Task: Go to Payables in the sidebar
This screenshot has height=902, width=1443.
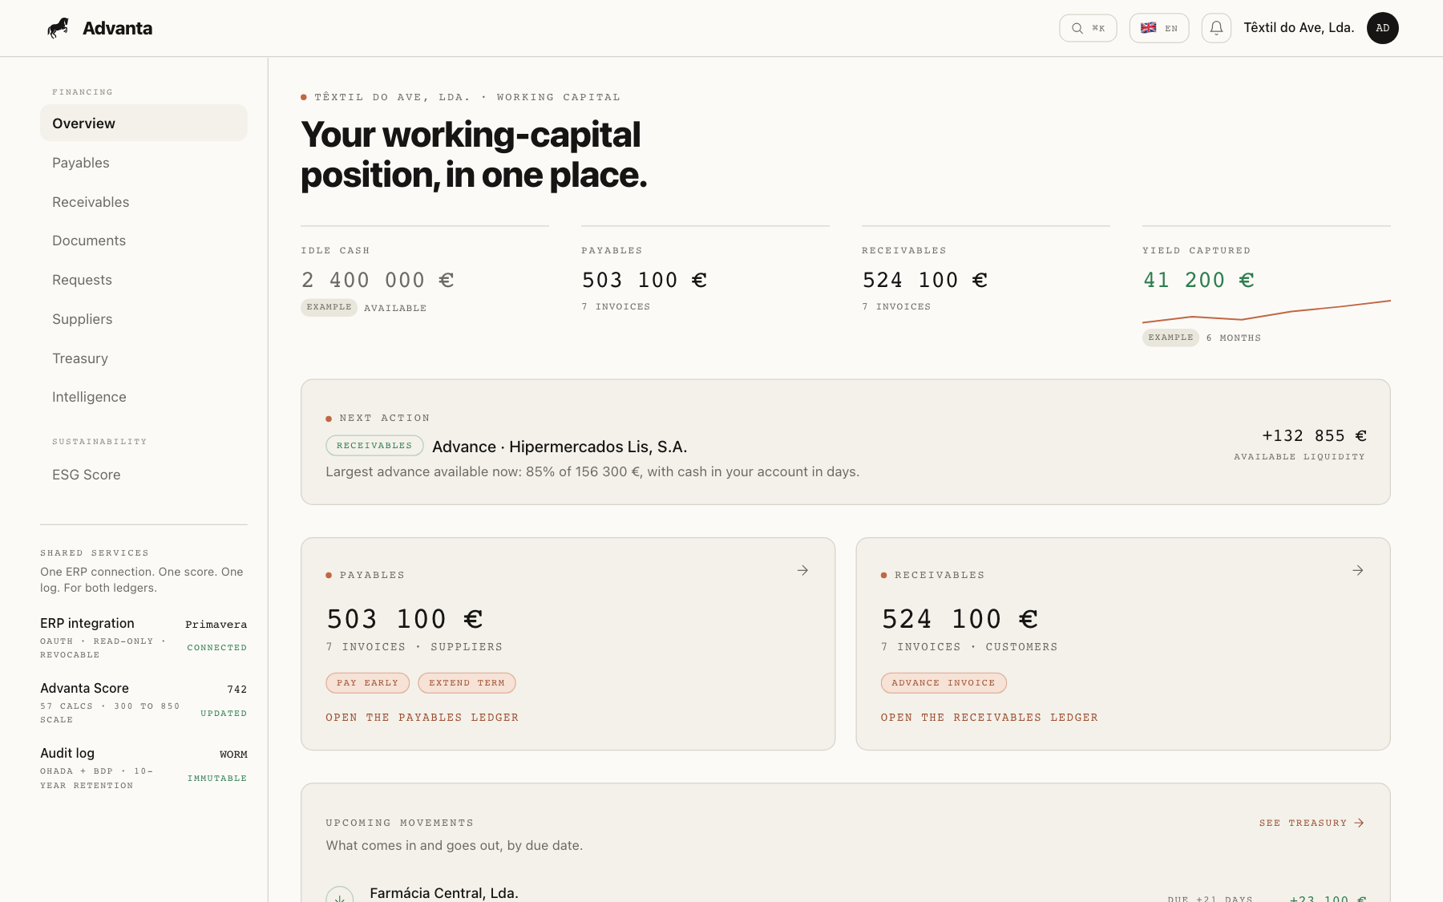Action: (143, 163)
